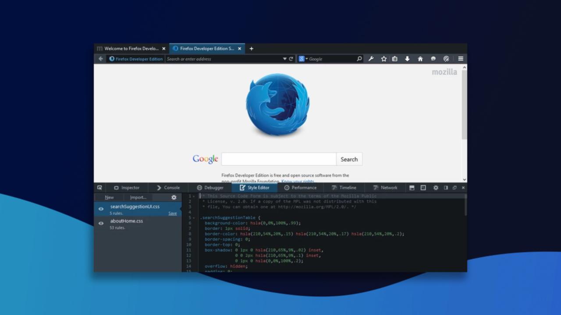Open the autocomplete dropdown arrow in address bar
561x315 pixels.
[x=285, y=59]
